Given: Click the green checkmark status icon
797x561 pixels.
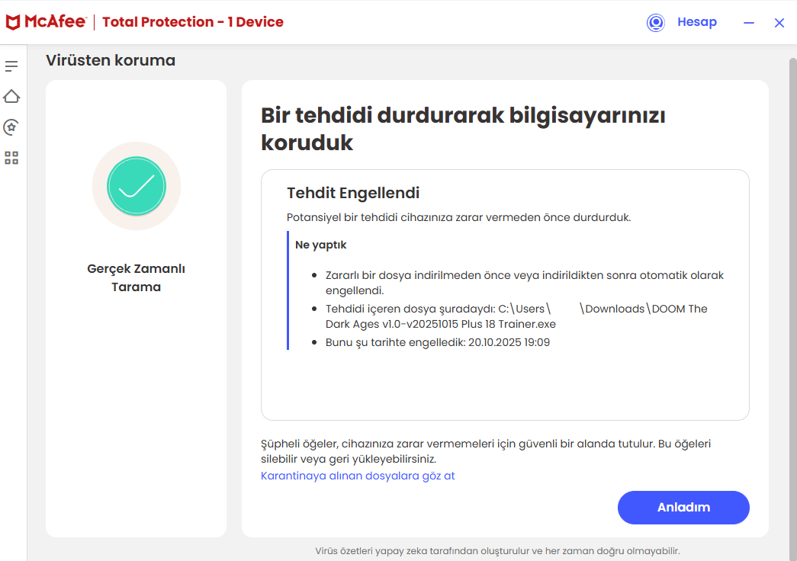Looking at the screenshot, I should pyautogui.click(x=137, y=186).
